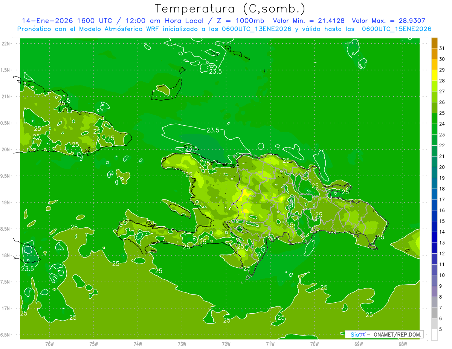Viewport: 452px width, 349px height.
Task: Click the '19N' latitude axis label
Action: pos(6,203)
